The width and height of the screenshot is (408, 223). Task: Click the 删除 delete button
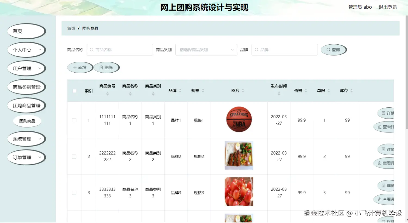[x=106, y=67]
